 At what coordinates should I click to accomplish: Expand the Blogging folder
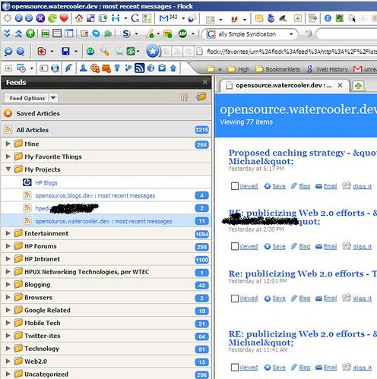click(x=8, y=284)
